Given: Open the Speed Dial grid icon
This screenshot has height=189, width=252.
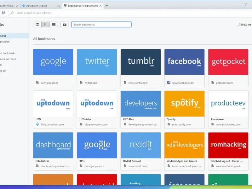Looking at the screenshot, I should click(x=4, y=13).
